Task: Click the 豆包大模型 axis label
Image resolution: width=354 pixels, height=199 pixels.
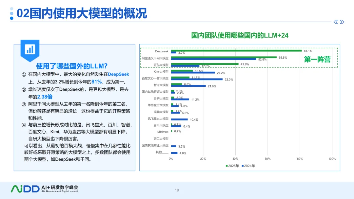Action: (161, 65)
